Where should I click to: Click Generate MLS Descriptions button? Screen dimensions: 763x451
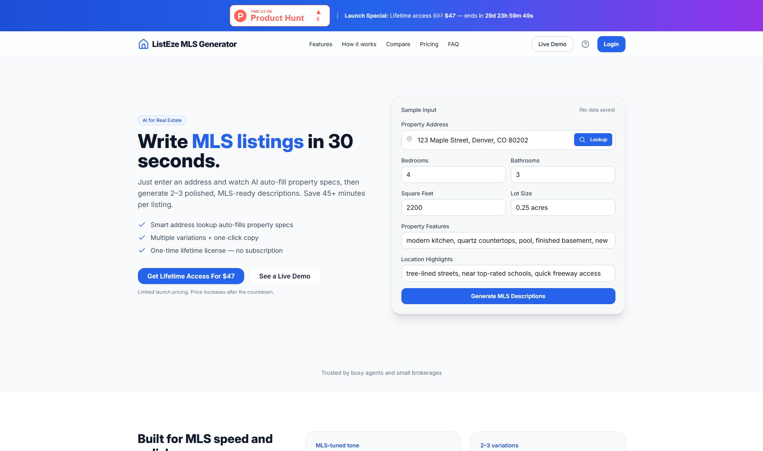click(508, 296)
